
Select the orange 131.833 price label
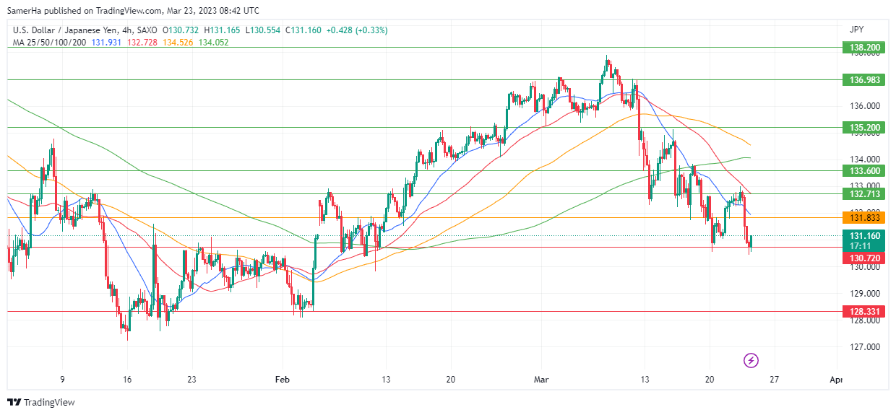tap(863, 217)
